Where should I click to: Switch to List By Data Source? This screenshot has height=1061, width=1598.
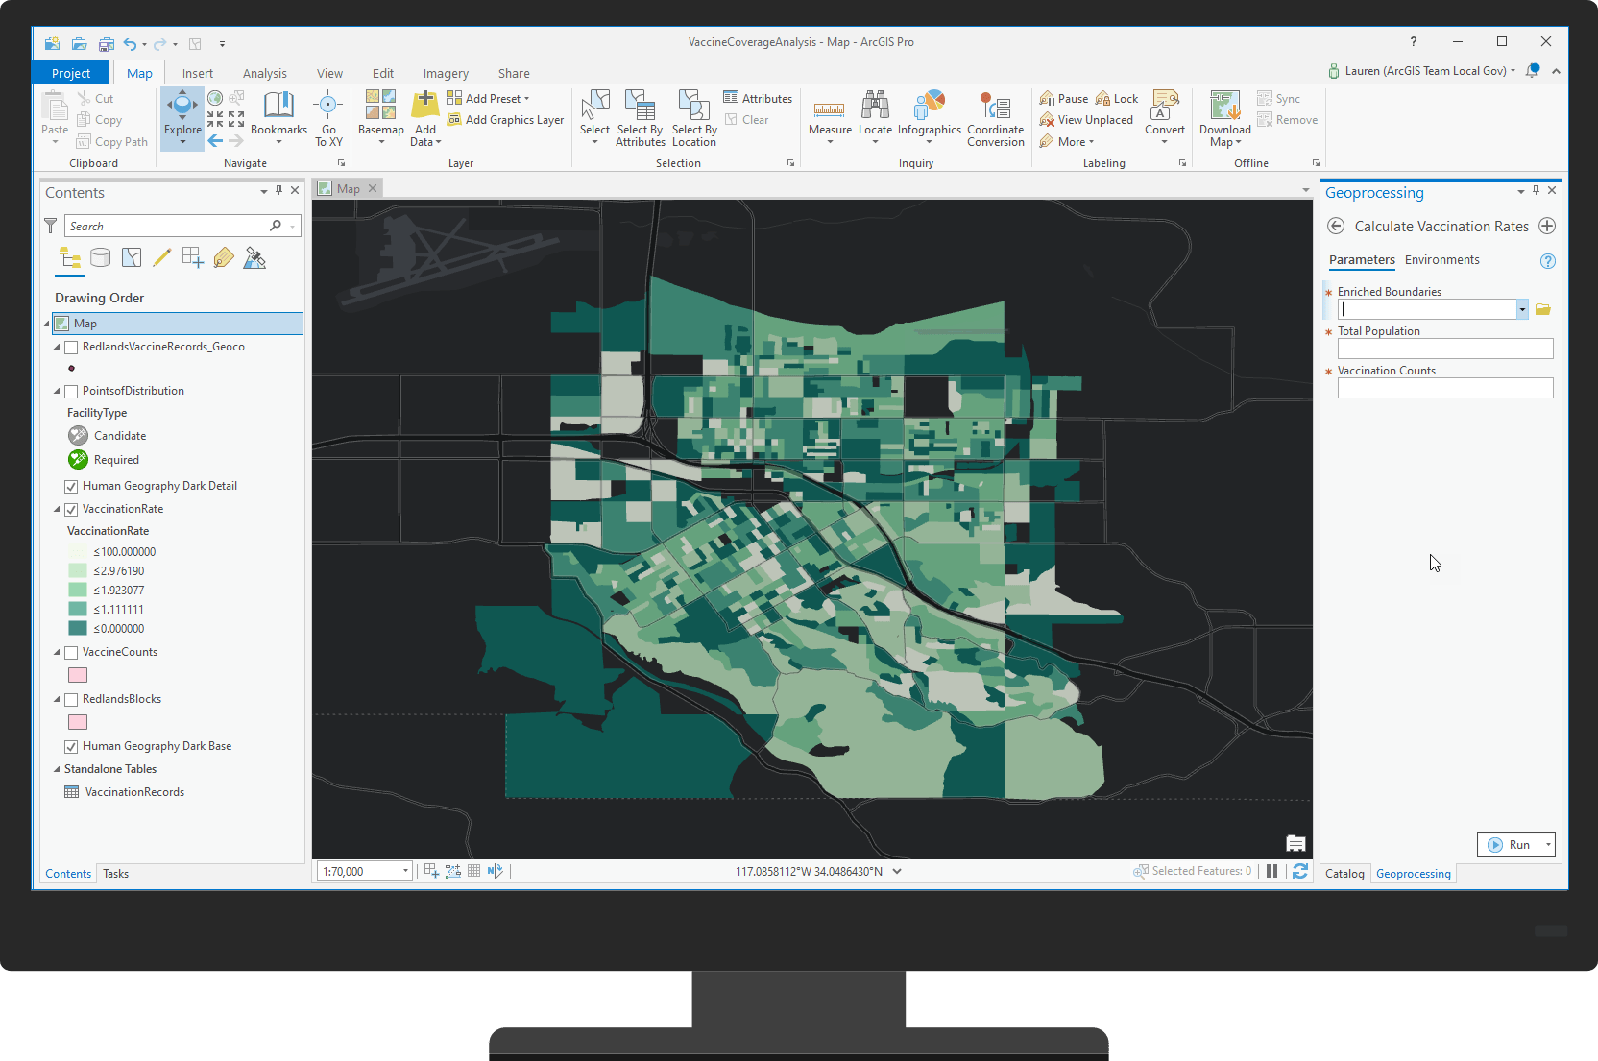click(100, 257)
